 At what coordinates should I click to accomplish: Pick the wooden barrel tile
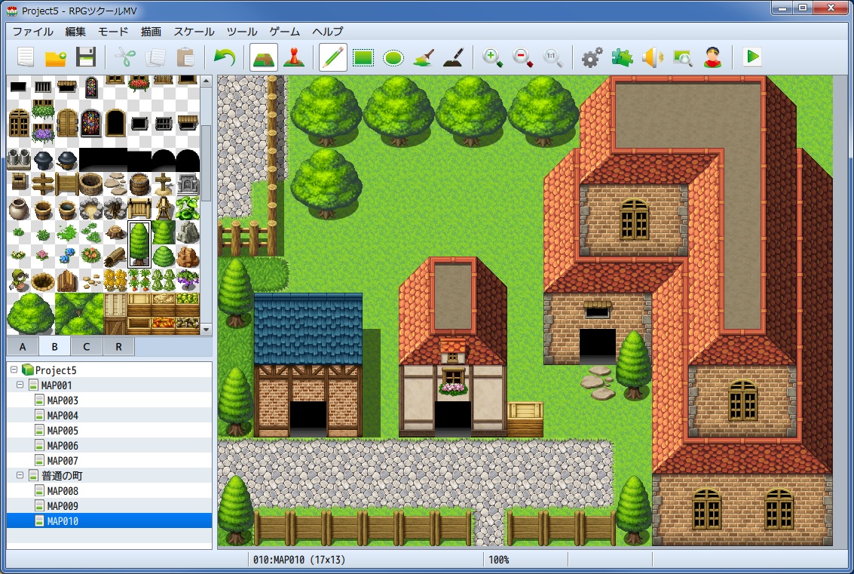tap(139, 184)
